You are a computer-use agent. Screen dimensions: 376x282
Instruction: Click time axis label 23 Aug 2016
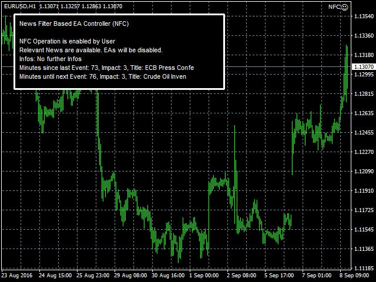coord(17,276)
